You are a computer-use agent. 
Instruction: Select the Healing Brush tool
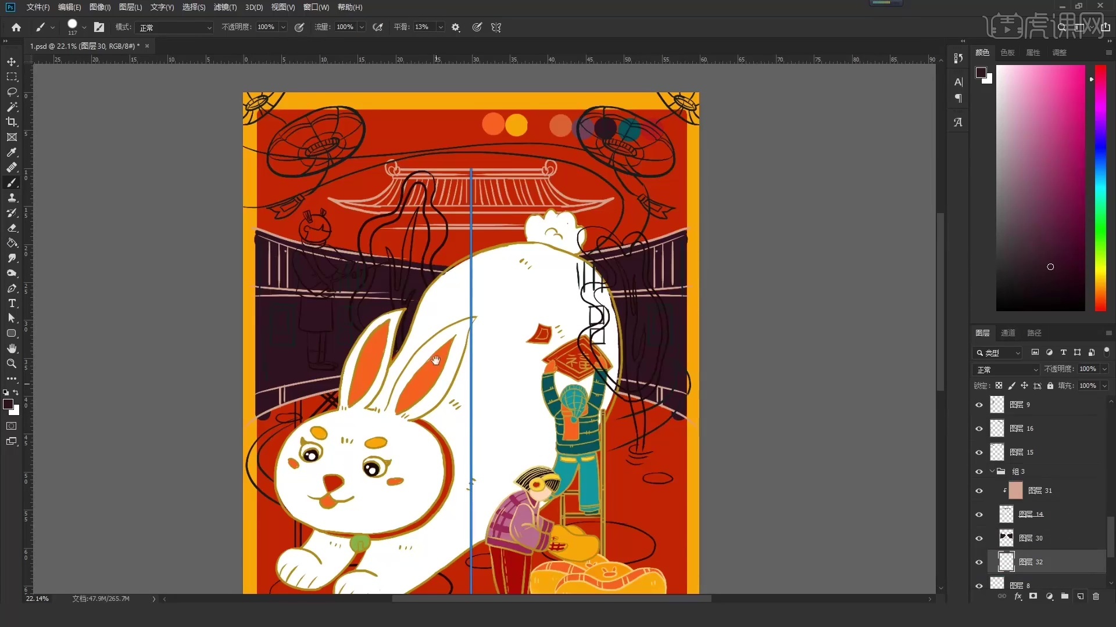click(x=12, y=167)
